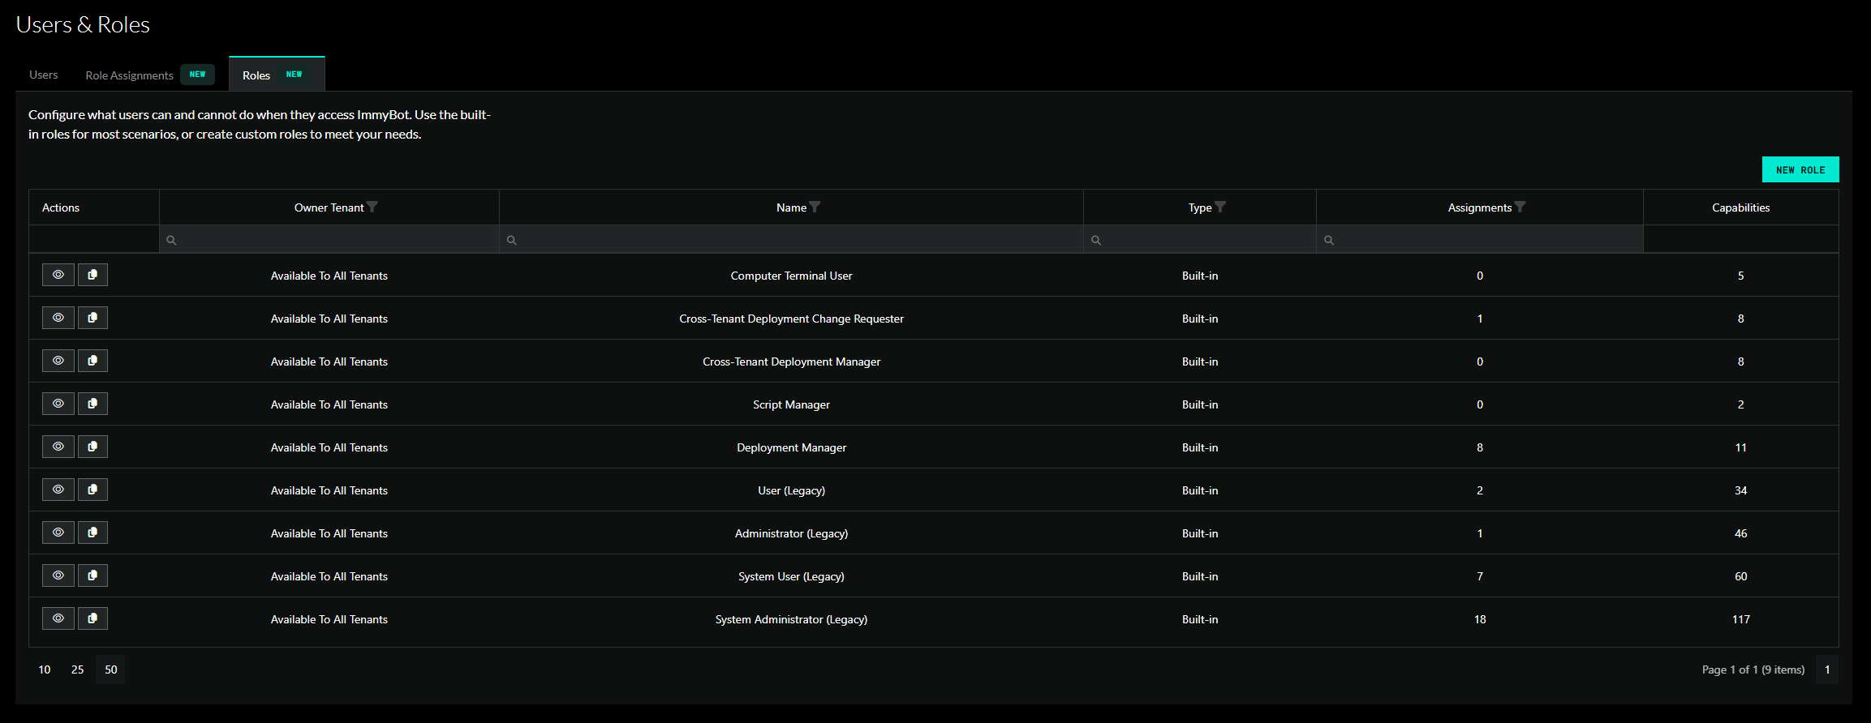The width and height of the screenshot is (1871, 723).
Task: View the Script Manager role details
Action: pos(58,404)
